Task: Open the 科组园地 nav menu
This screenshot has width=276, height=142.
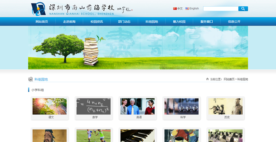Action: (x=151, y=22)
